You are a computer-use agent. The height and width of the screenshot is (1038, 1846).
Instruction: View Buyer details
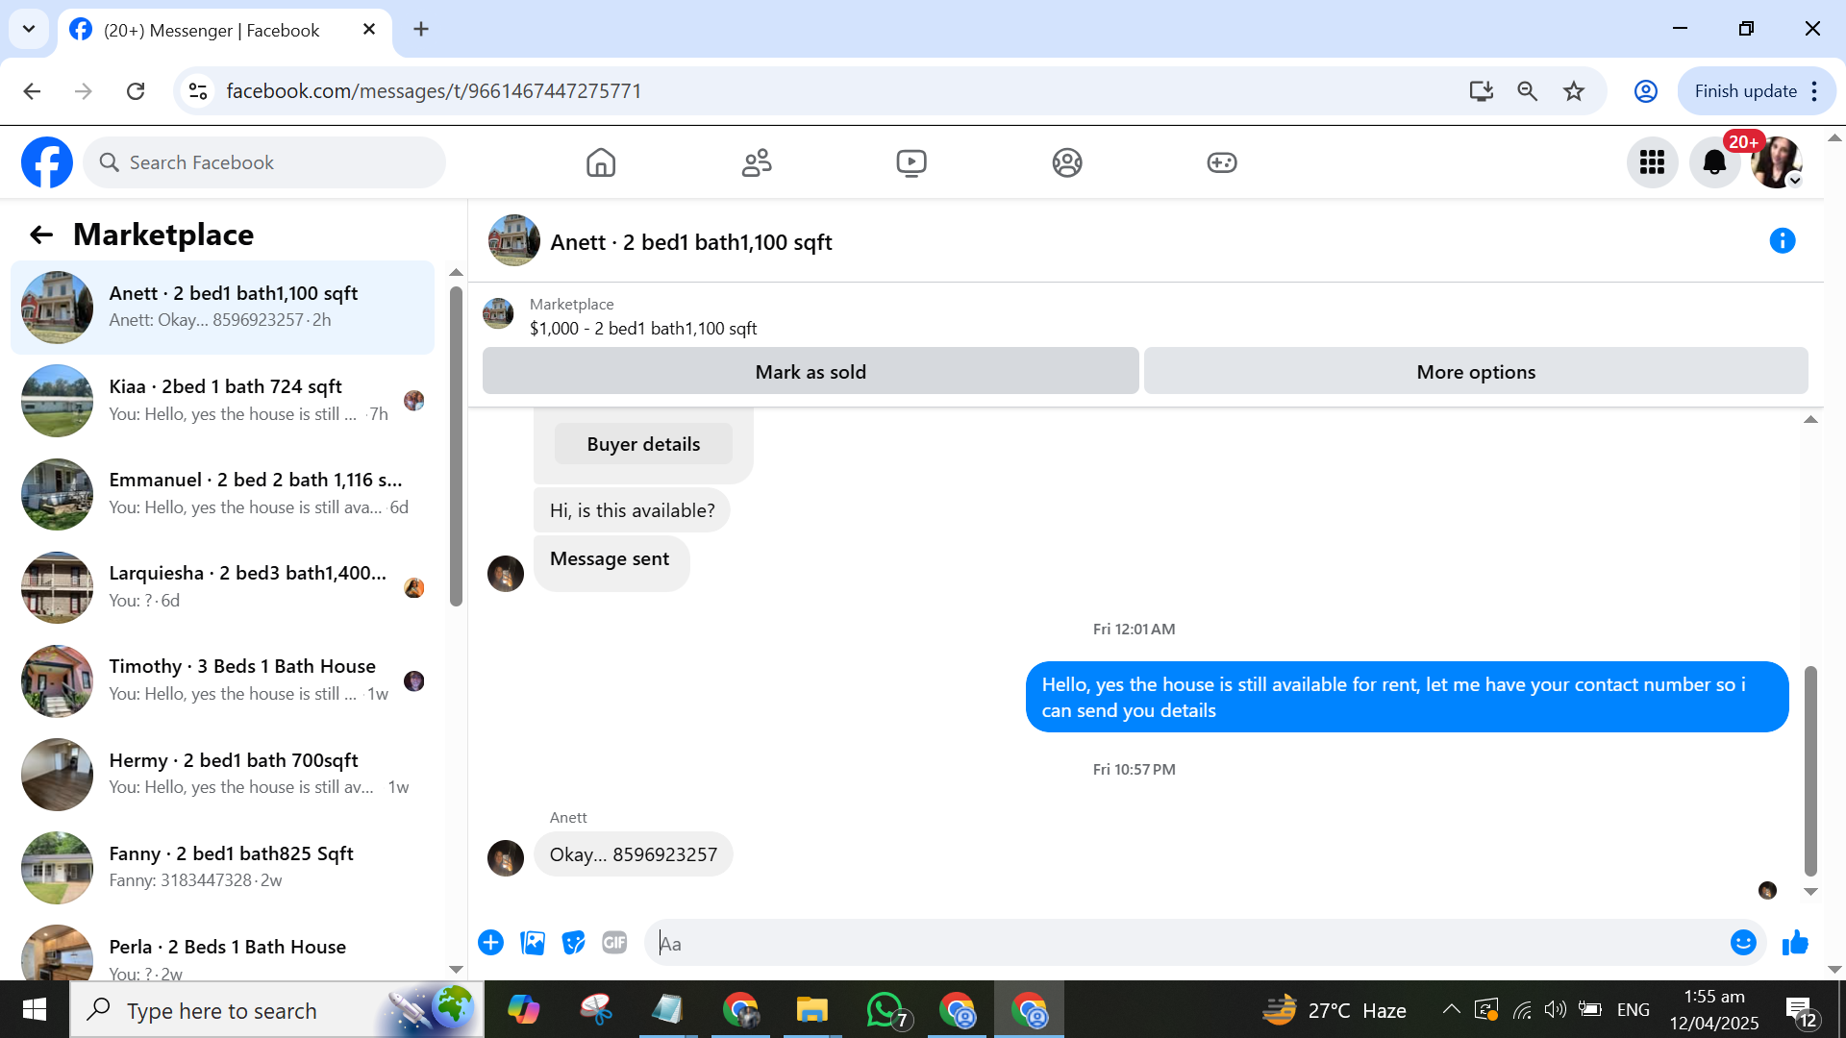tap(643, 444)
